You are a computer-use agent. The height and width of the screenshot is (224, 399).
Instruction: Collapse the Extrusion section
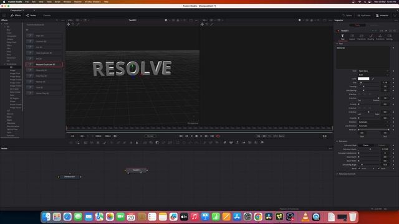click(337, 141)
